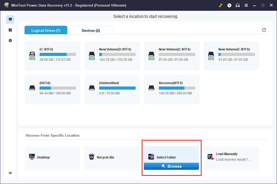Click the Unidentified usage bar
Screen dimensions: 277x184
(x=117, y=88)
